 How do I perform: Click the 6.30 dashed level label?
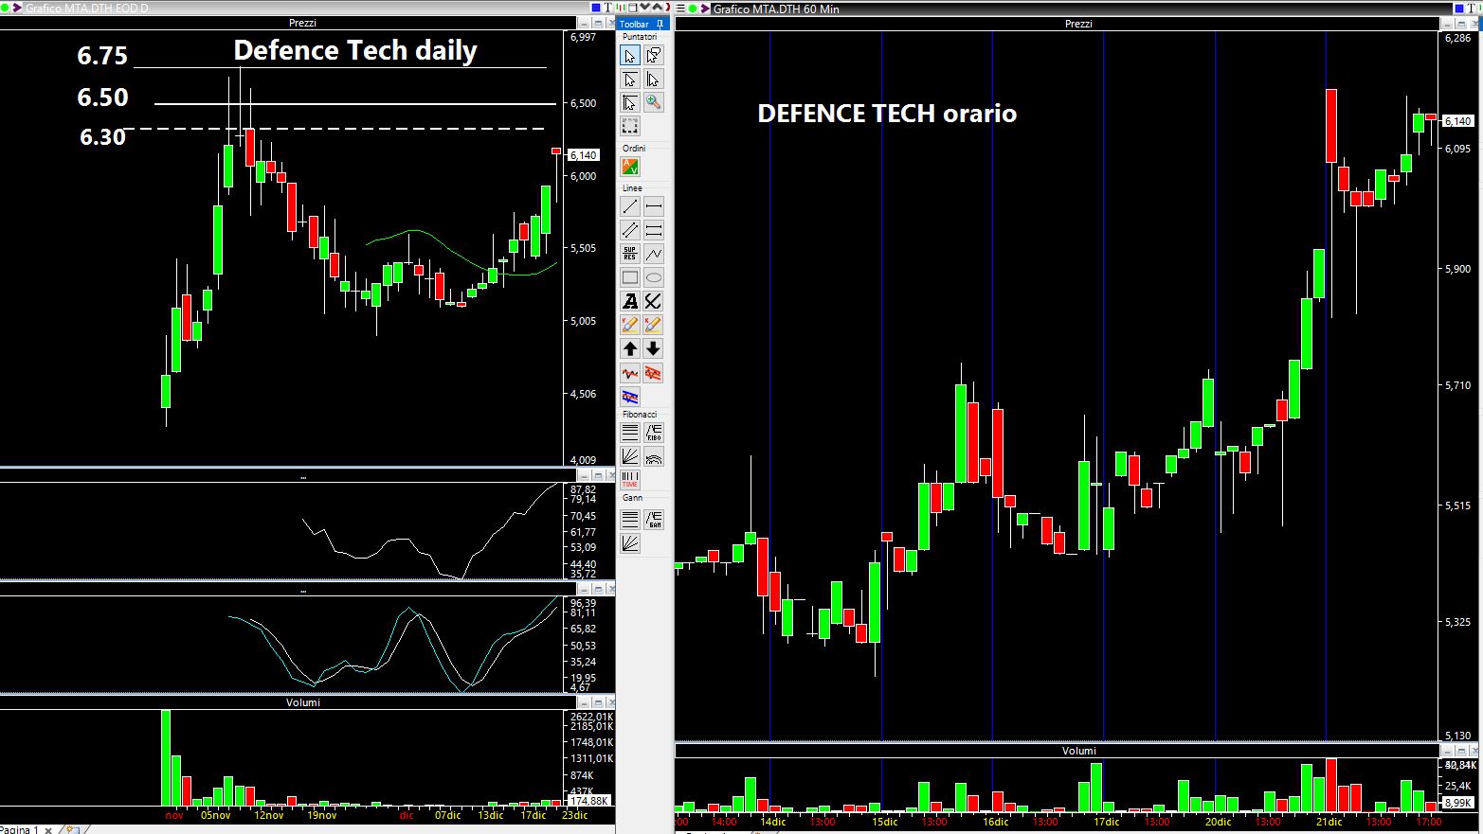pyautogui.click(x=102, y=137)
